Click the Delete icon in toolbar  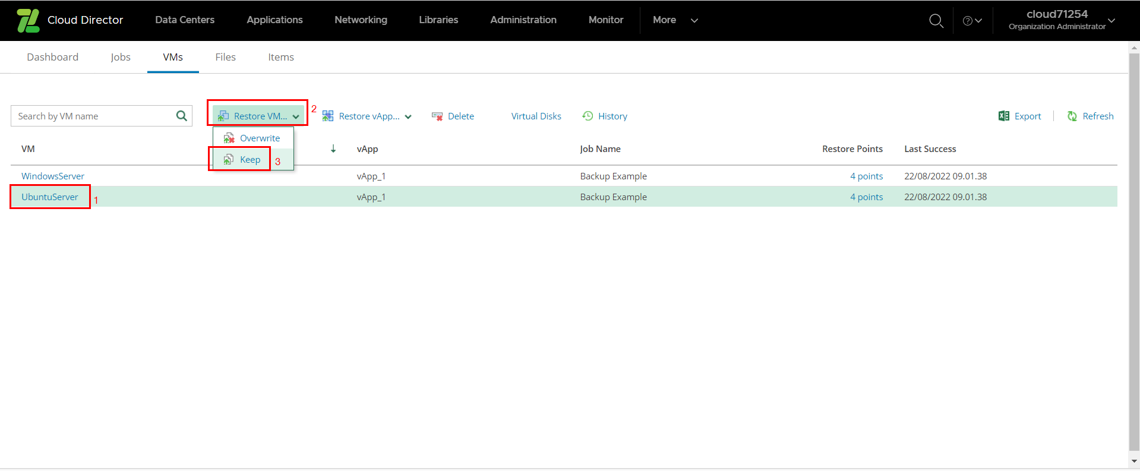[437, 116]
